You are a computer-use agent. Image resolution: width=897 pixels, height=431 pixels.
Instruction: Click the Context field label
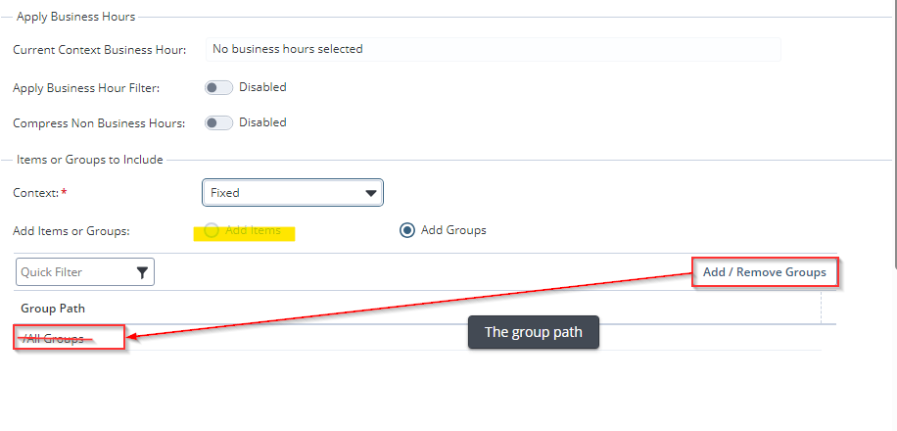35,193
